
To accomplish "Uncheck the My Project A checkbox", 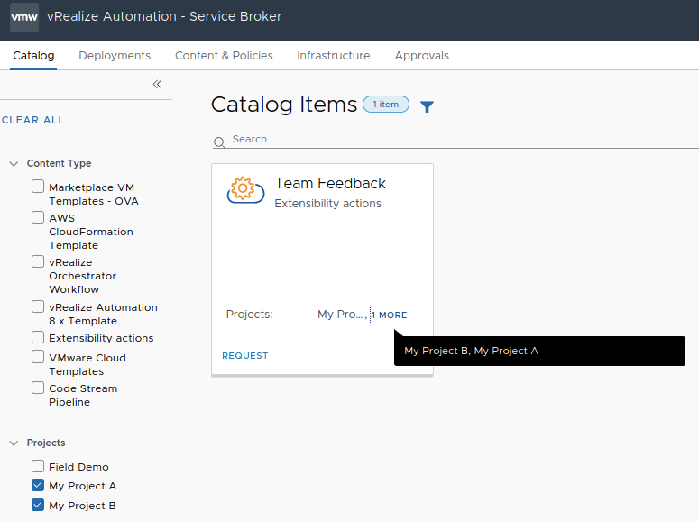I will (x=38, y=485).
